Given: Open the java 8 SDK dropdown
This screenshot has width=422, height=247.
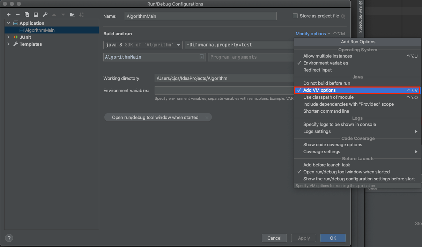Looking at the screenshot, I should (x=178, y=45).
